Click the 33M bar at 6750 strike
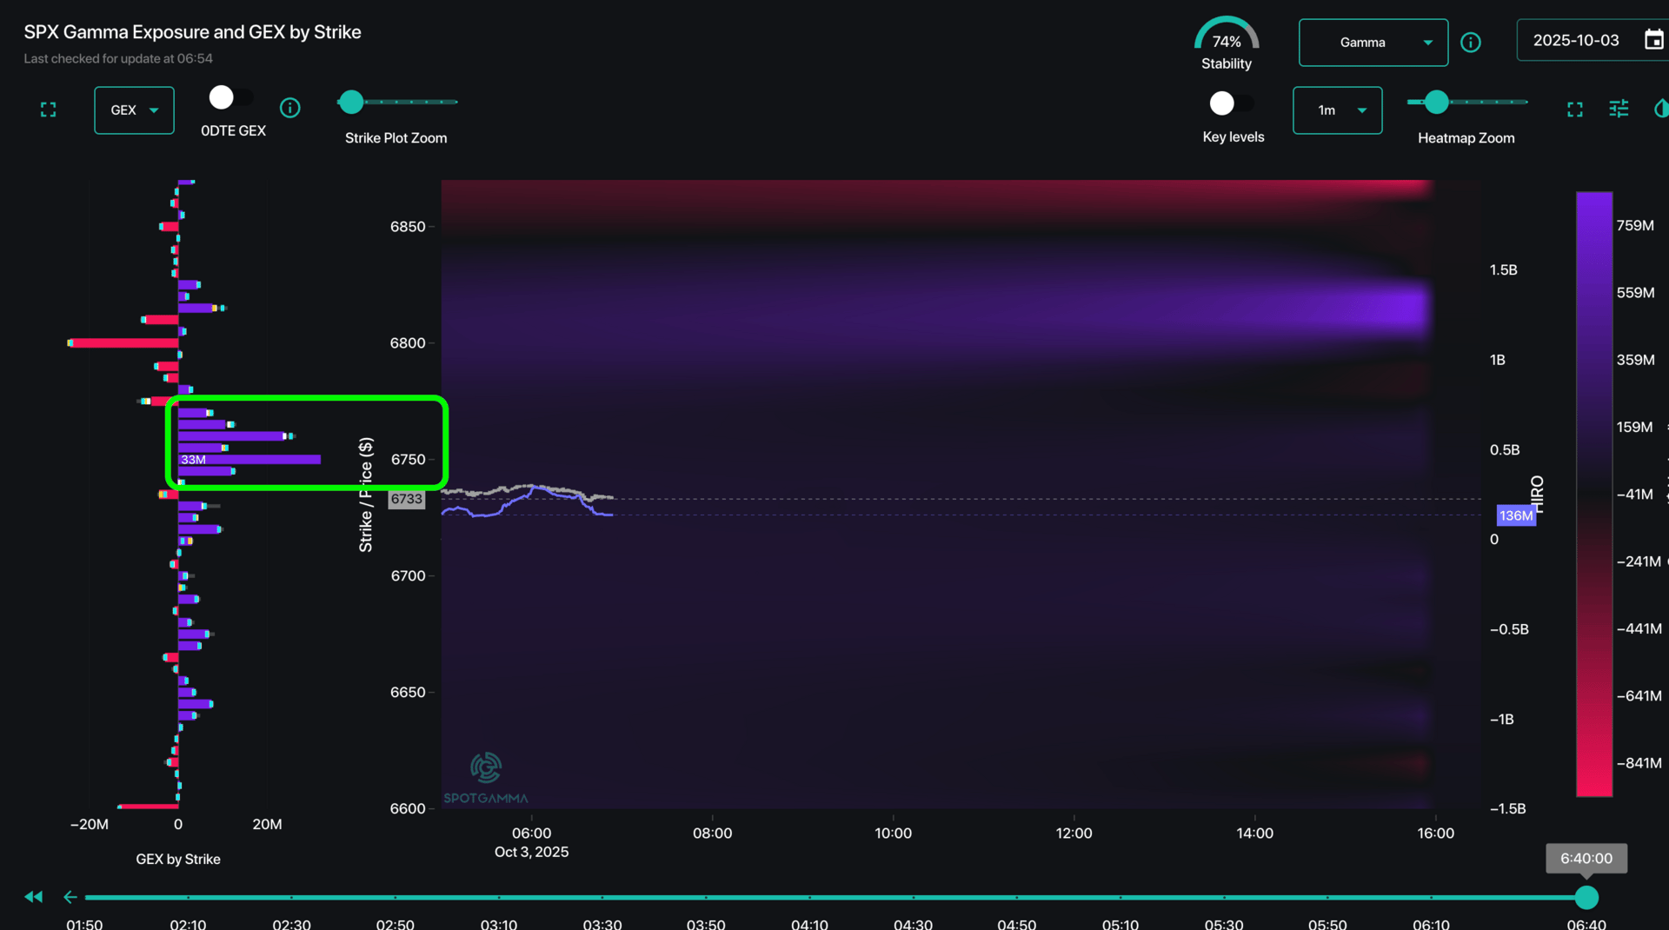The image size is (1669, 930). [x=250, y=460]
